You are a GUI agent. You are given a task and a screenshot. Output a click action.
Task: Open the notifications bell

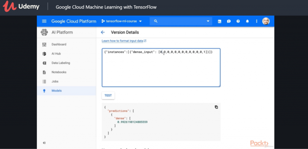[x=247, y=21]
